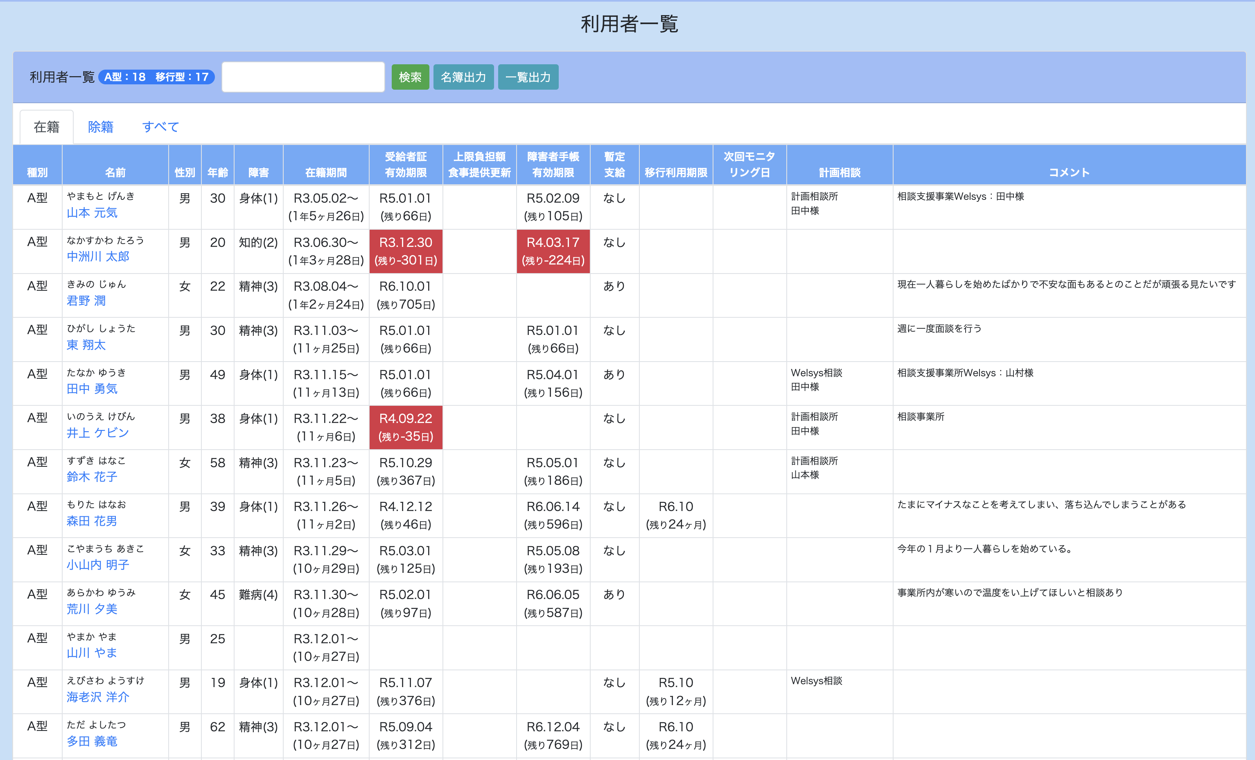Open user 荒川 夕美 profile link
This screenshot has height=760, width=1255.
[92, 609]
